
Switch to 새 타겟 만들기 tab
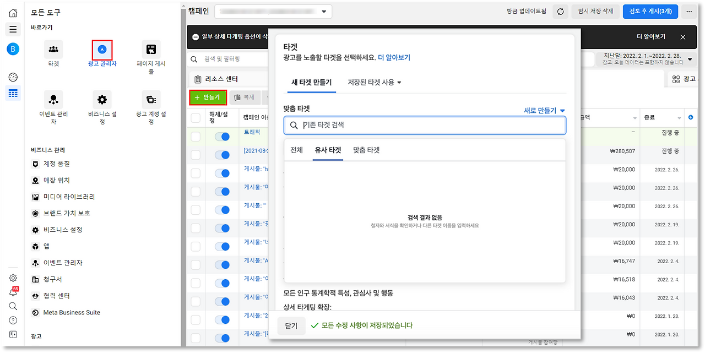pyautogui.click(x=311, y=82)
